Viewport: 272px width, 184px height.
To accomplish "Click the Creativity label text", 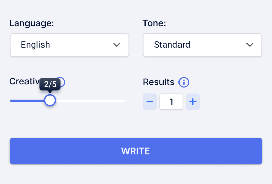I will coord(24,81).
